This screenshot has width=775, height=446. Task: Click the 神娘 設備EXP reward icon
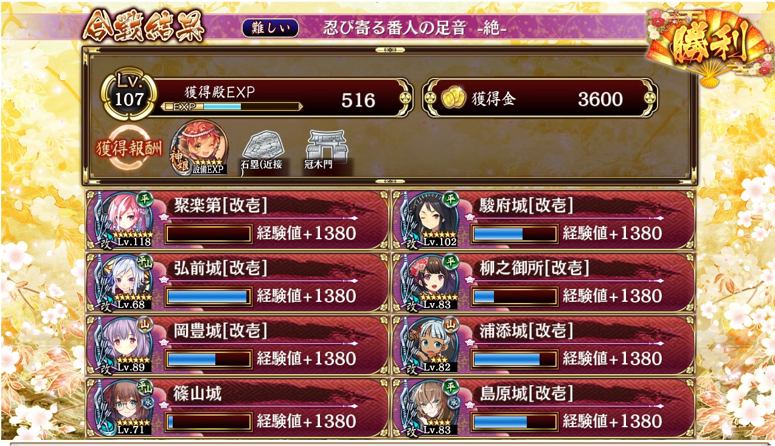(200, 148)
